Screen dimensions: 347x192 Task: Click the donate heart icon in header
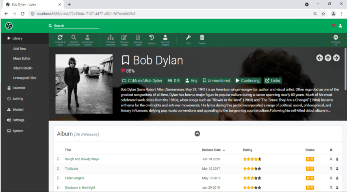[333, 26]
